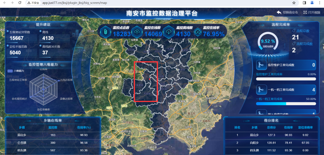The width and height of the screenshot is (324, 155).
Task: Click the paperclip icon for 监控点总数
Action: (x=106, y=32)
